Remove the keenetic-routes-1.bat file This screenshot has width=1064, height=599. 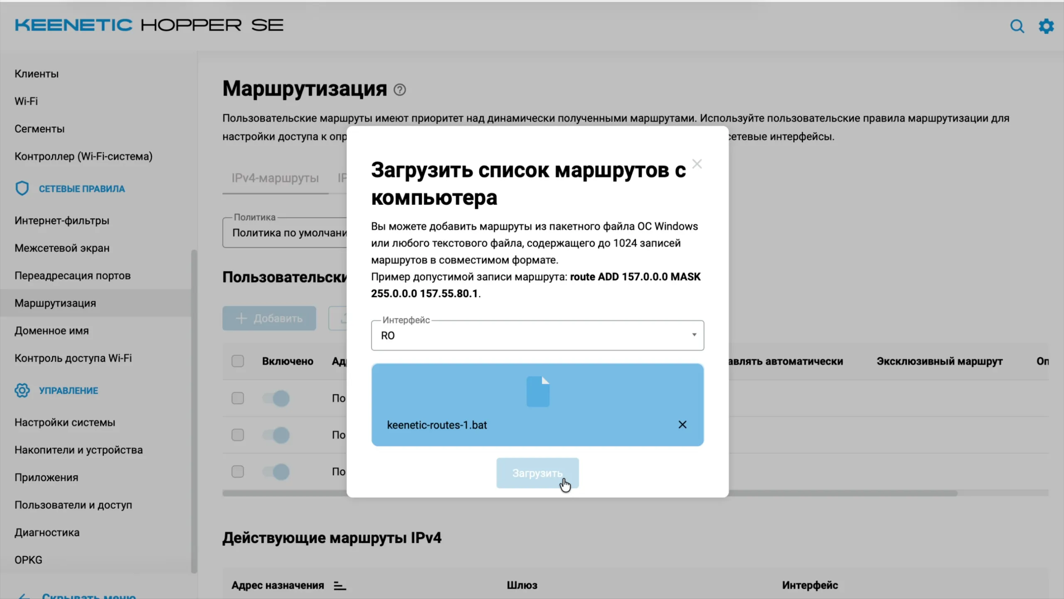click(x=682, y=425)
